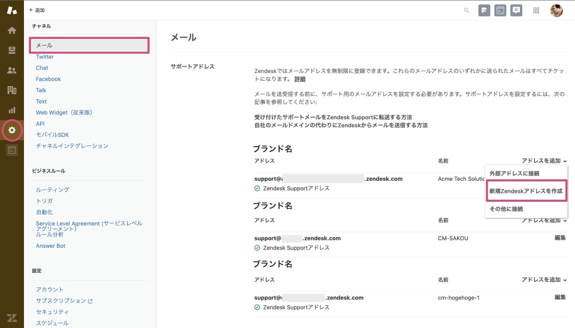Click the Zendesk Z mark at sidebar bottom

point(12,318)
